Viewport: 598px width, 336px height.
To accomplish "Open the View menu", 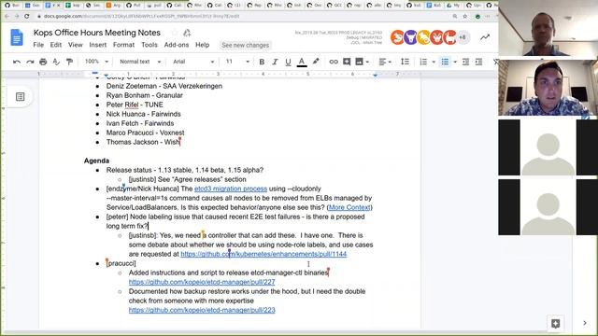I will pyautogui.click(x=75, y=45).
